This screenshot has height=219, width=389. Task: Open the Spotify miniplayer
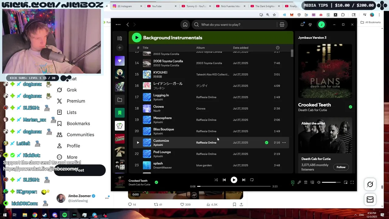[346, 182]
